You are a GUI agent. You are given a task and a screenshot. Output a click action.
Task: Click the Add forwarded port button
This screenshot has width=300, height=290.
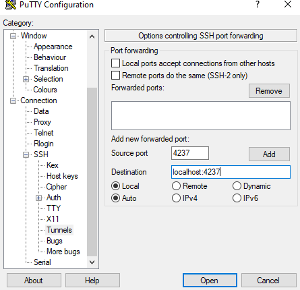[269, 154]
